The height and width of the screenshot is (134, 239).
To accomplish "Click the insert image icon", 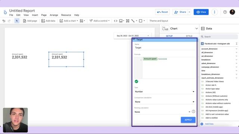I will tap(121, 21).
